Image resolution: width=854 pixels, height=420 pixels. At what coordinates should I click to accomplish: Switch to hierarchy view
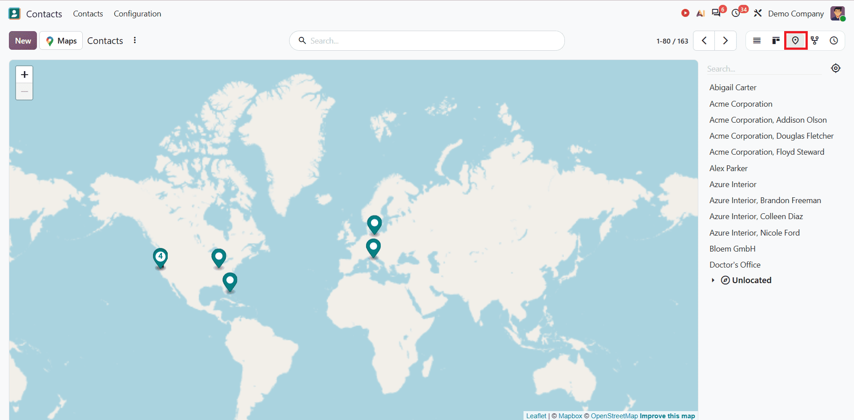(815, 40)
